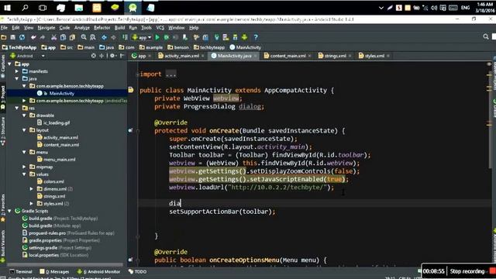Open the TODO tool window

pos(138,271)
